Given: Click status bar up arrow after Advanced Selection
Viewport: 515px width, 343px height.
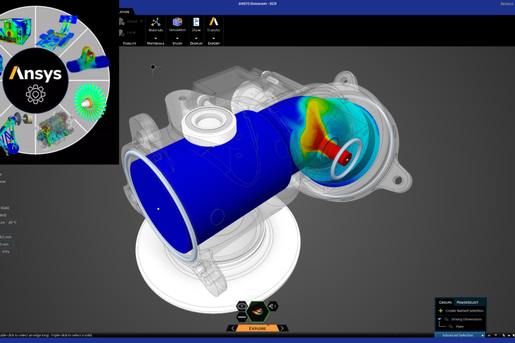Looking at the screenshot, I should tap(489, 335).
